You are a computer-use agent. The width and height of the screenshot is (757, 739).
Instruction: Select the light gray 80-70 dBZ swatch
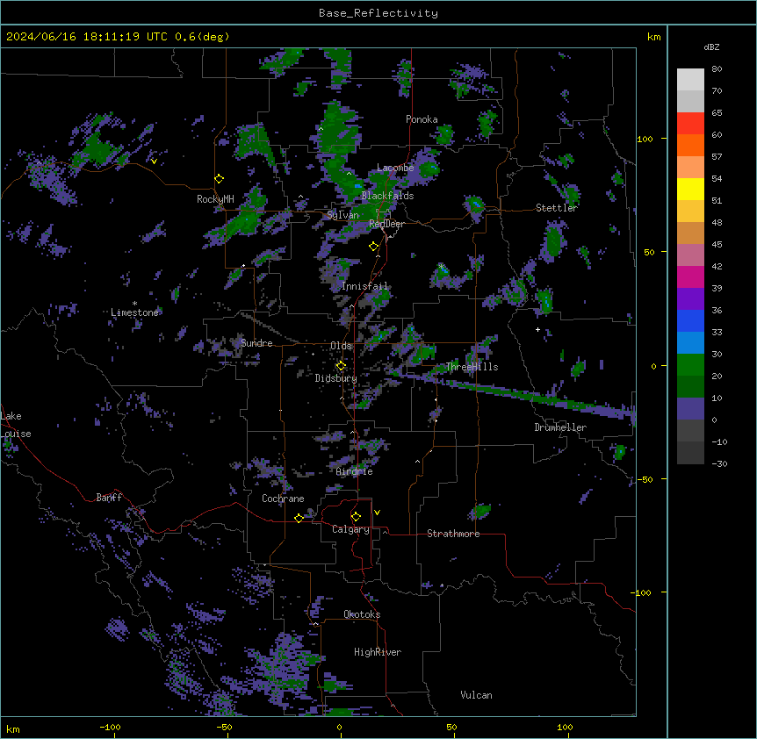coord(690,79)
